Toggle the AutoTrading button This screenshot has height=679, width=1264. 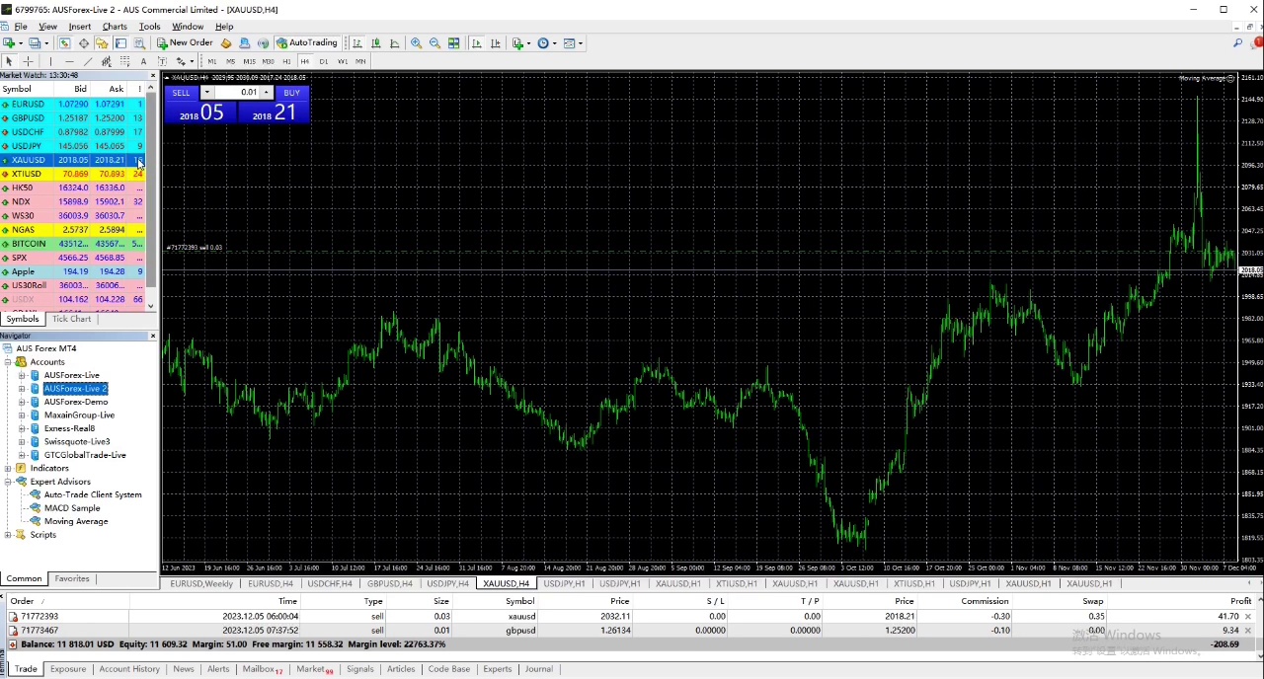tap(307, 43)
